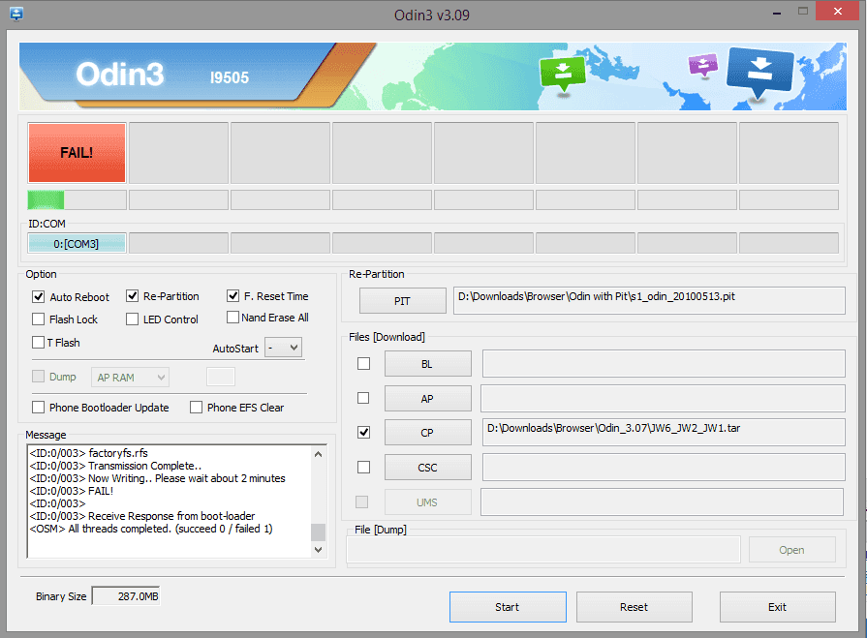Click the Odin3 app icon in title bar
This screenshot has height=638, width=867.
click(x=16, y=14)
